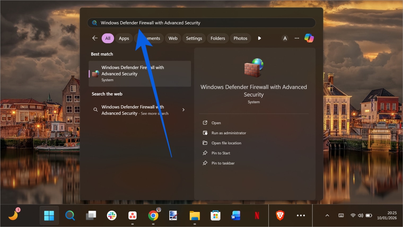Open the moon weather widget with notification badge

(x=14, y=214)
